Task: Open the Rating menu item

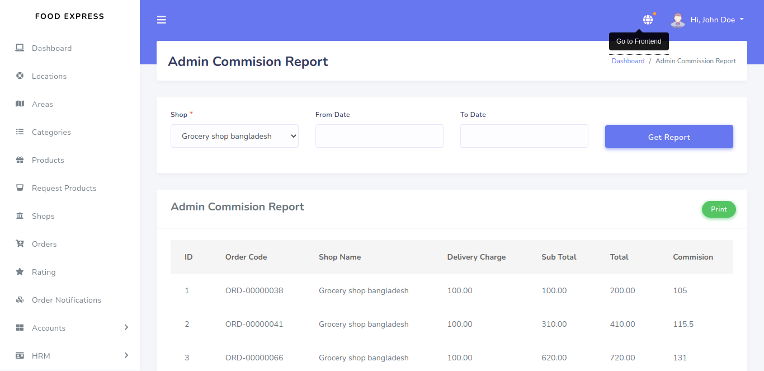Action: tap(44, 272)
